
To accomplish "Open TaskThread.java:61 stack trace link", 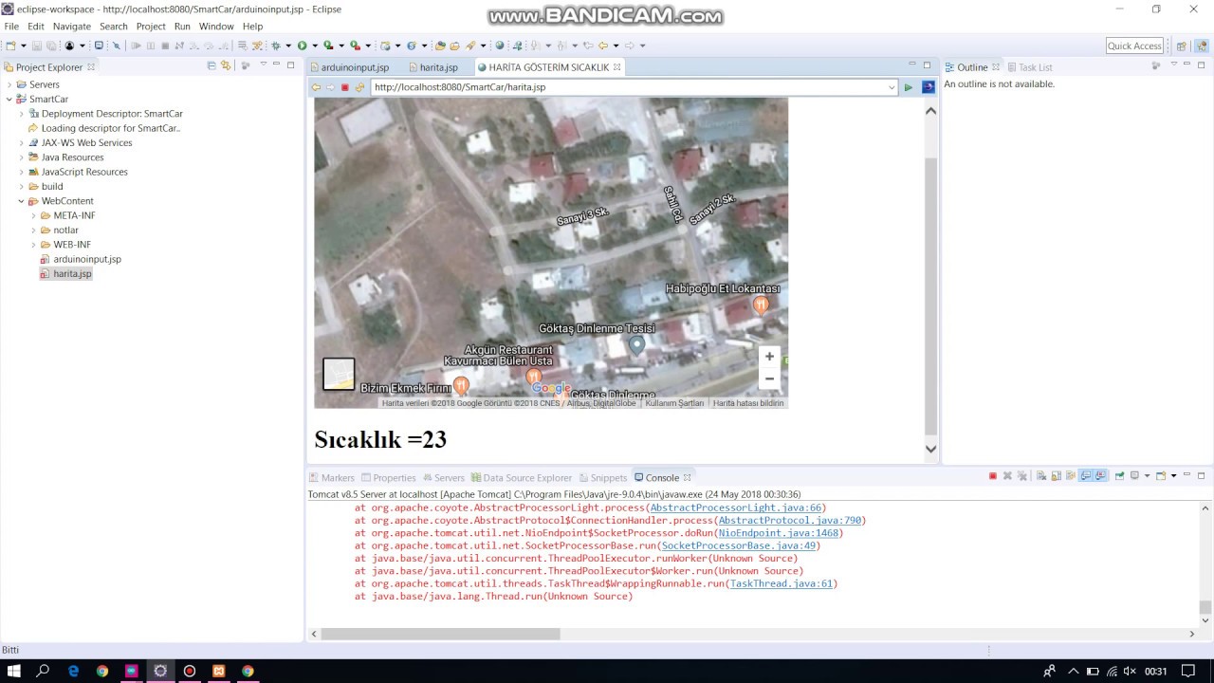I will [x=781, y=583].
